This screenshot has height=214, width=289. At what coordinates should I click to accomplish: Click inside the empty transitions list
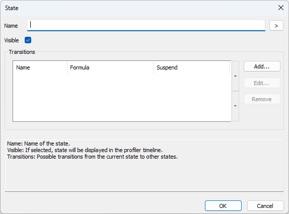[122, 97]
